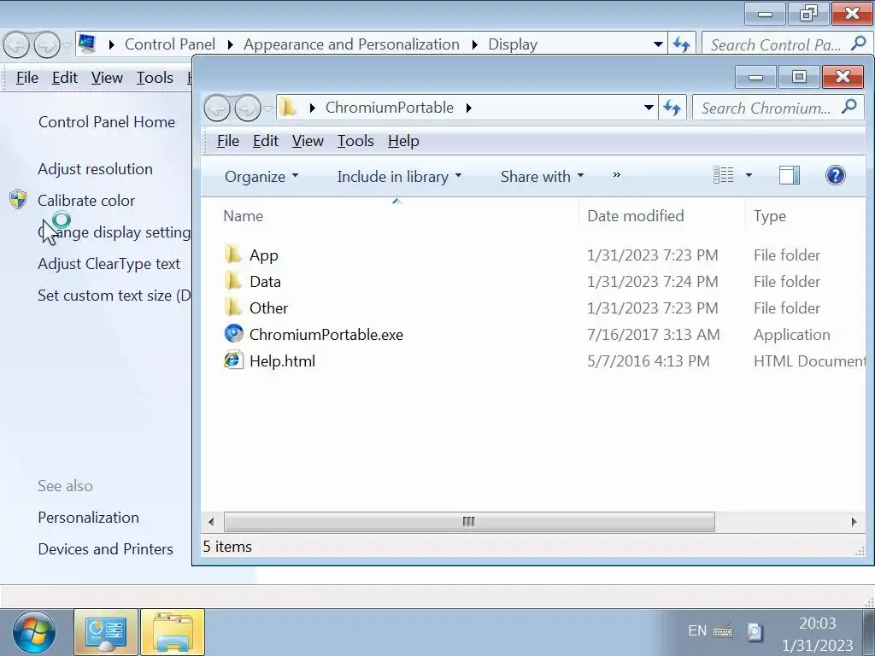Switch to Windows Explorer taskbar button
875x656 pixels.
coord(173,632)
